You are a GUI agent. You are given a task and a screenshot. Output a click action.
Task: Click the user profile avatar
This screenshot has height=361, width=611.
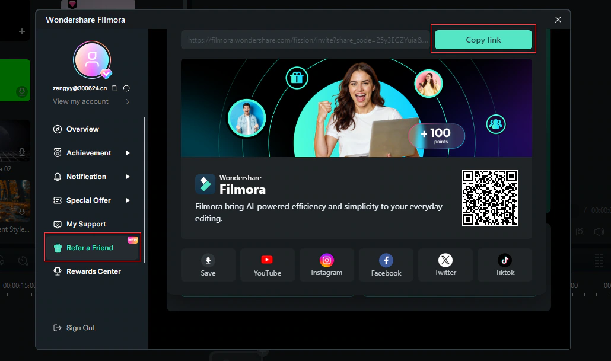[91, 60]
